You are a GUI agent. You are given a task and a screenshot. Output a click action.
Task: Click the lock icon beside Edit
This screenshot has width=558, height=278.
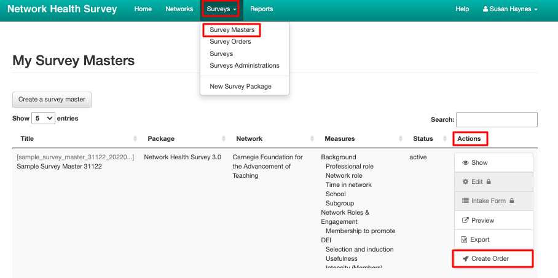(x=489, y=181)
